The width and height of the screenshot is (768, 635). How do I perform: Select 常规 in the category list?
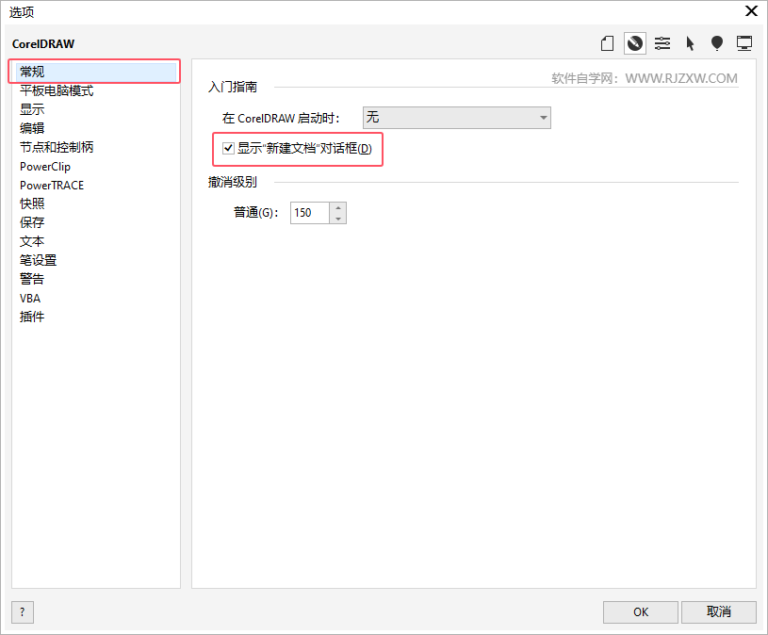click(96, 72)
